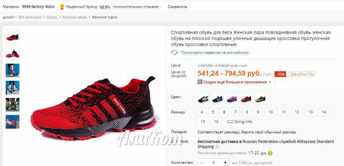Click the Сохранить store button
The width and height of the screenshot is (344, 166).
[x=177, y=7]
